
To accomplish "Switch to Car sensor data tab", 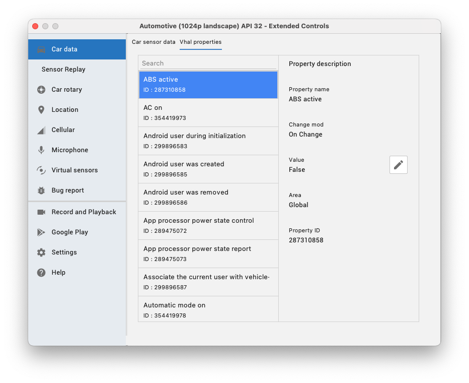I will click(153, 42).
